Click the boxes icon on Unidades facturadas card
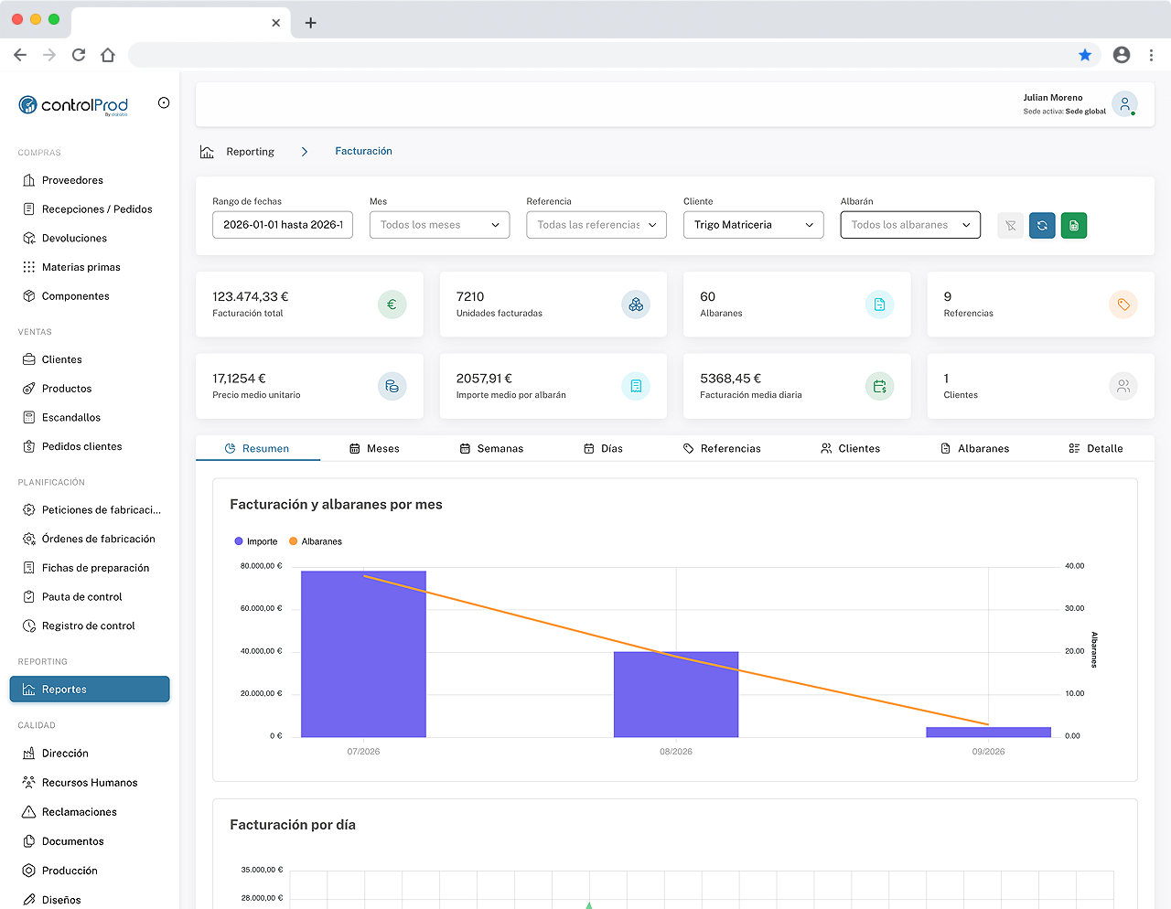Viewport: 1171px width, 909px height. click(636, 305)
